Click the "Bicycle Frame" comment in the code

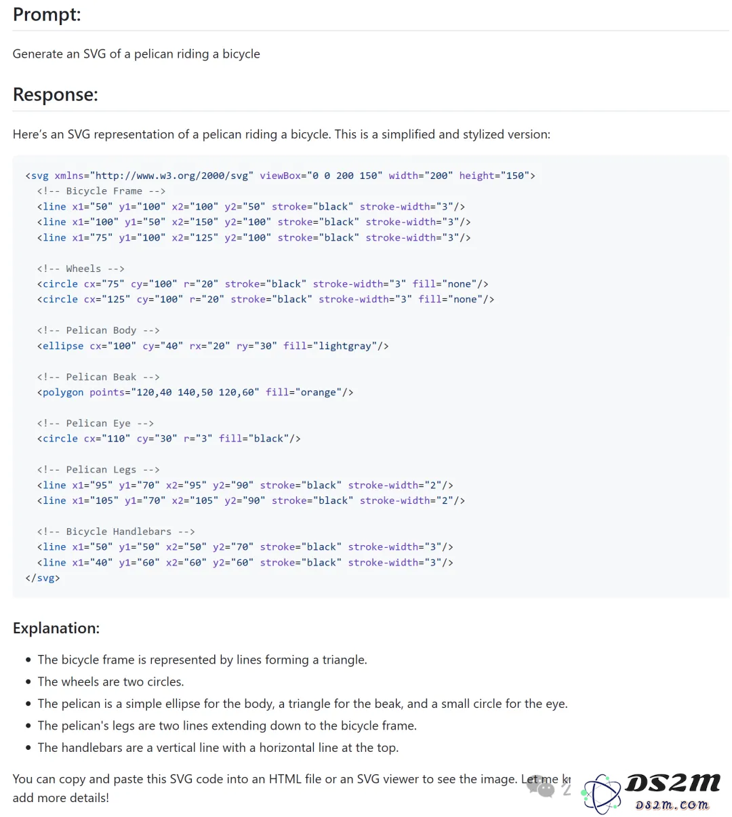[x=101, y=191]
